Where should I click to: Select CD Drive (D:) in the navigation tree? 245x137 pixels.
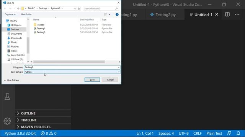(17, 59)
